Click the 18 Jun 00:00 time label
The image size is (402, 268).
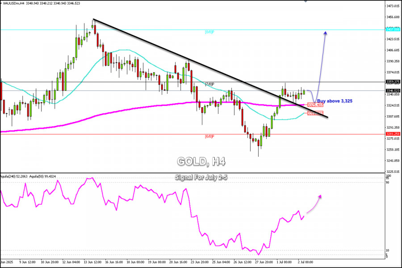pyautogui.click(x=135, y=262)
